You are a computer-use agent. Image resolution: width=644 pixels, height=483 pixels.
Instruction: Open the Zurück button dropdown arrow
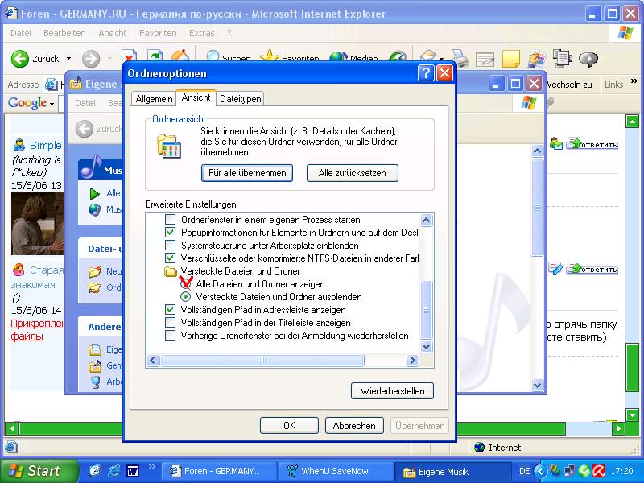point(68,59)
